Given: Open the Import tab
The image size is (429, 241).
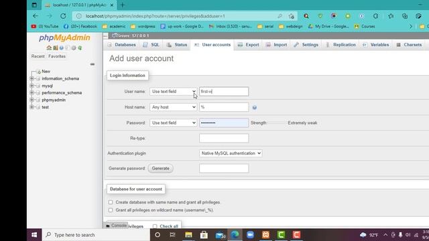Looking at the screenshot, I should tap(277, 45).
